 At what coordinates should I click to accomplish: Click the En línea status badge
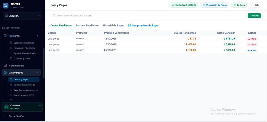click(x=239, y=5)
